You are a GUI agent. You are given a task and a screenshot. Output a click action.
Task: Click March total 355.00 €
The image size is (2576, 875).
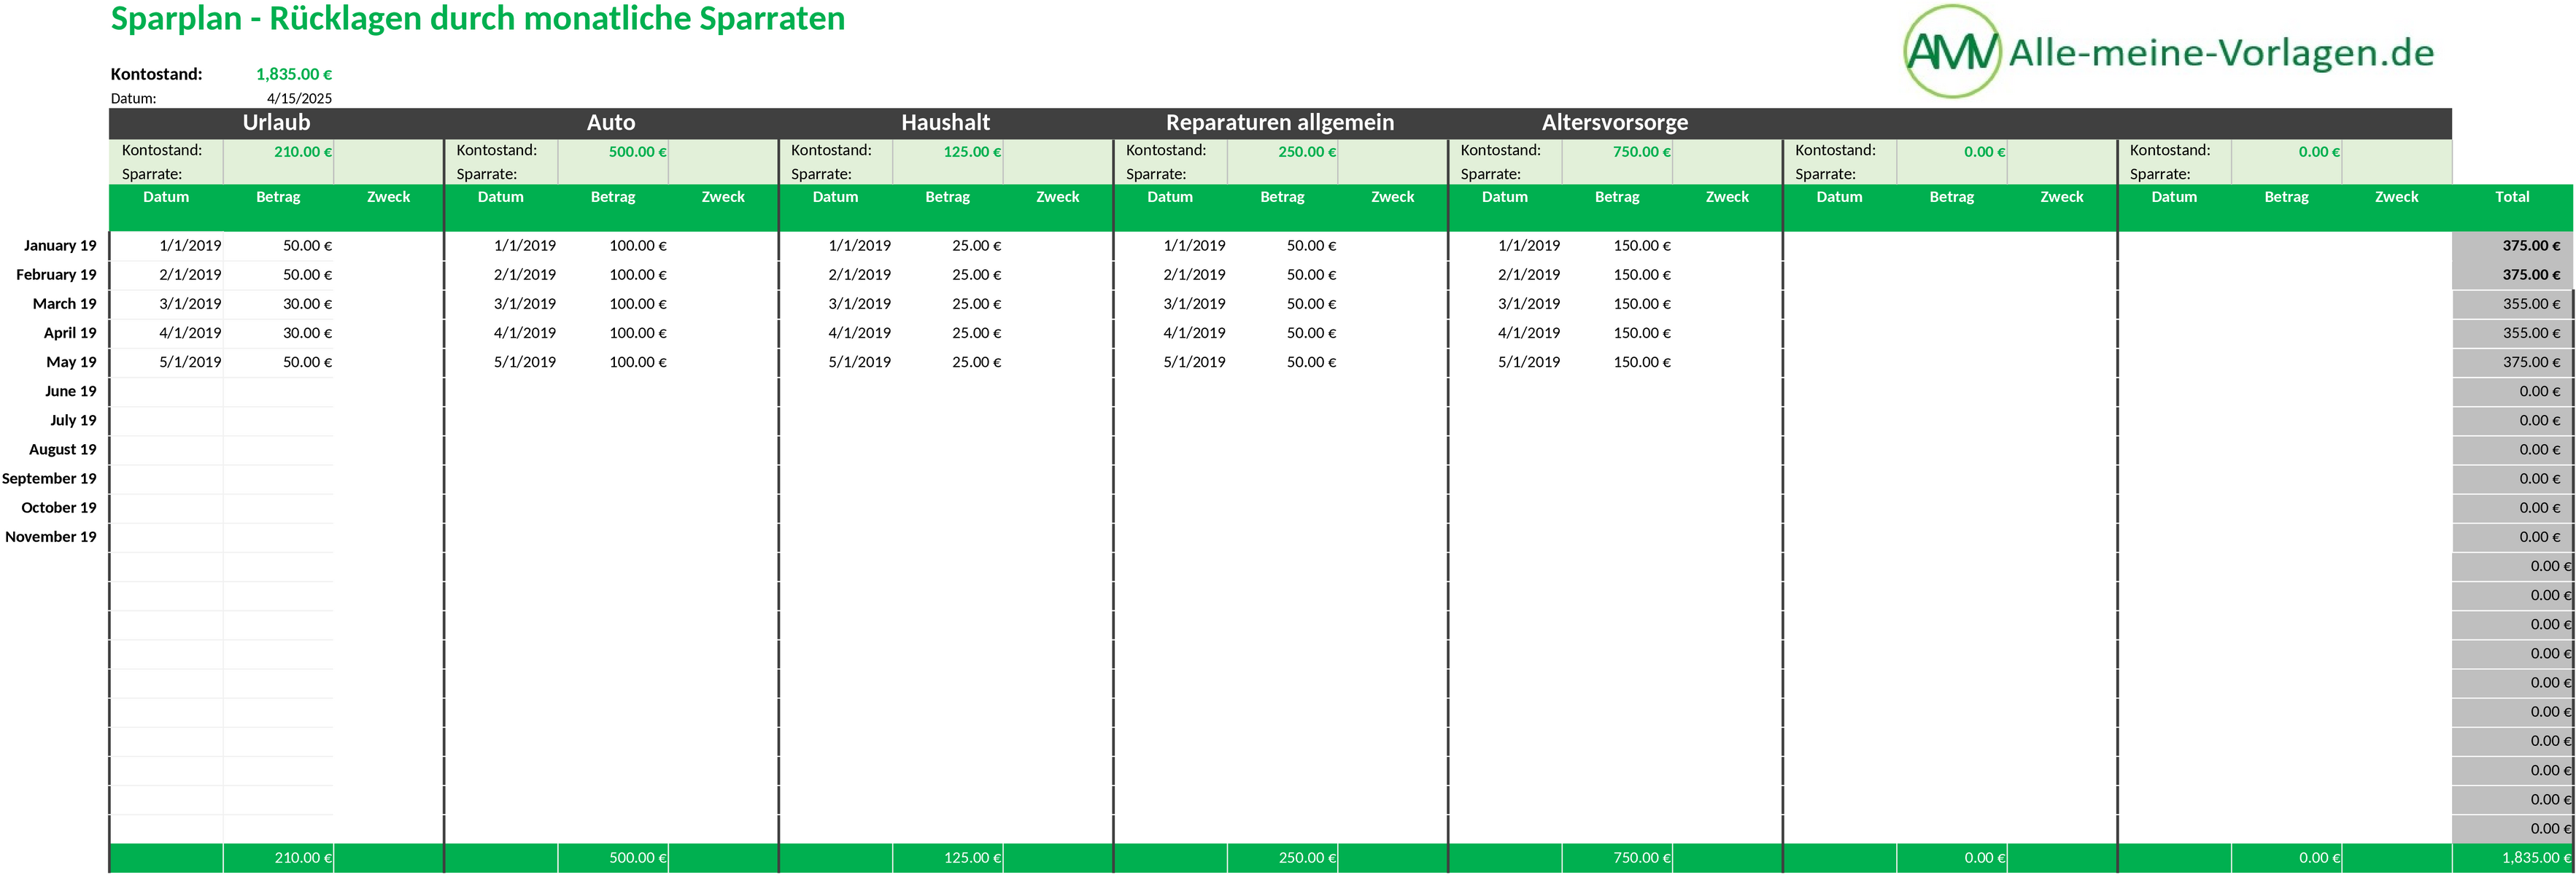pyautogui.click(x=2531, y=304)
